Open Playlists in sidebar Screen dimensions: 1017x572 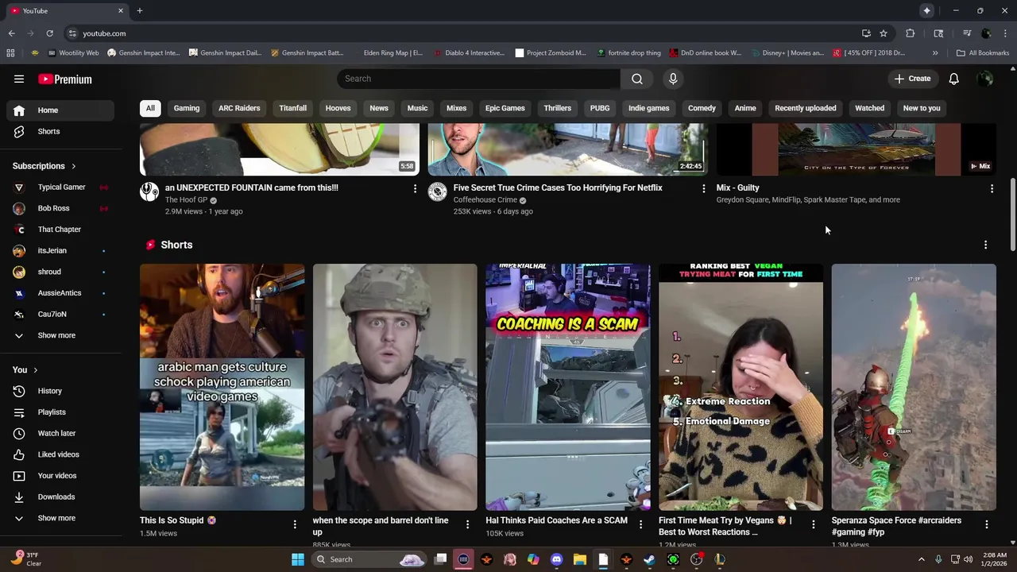pos(60,412)
